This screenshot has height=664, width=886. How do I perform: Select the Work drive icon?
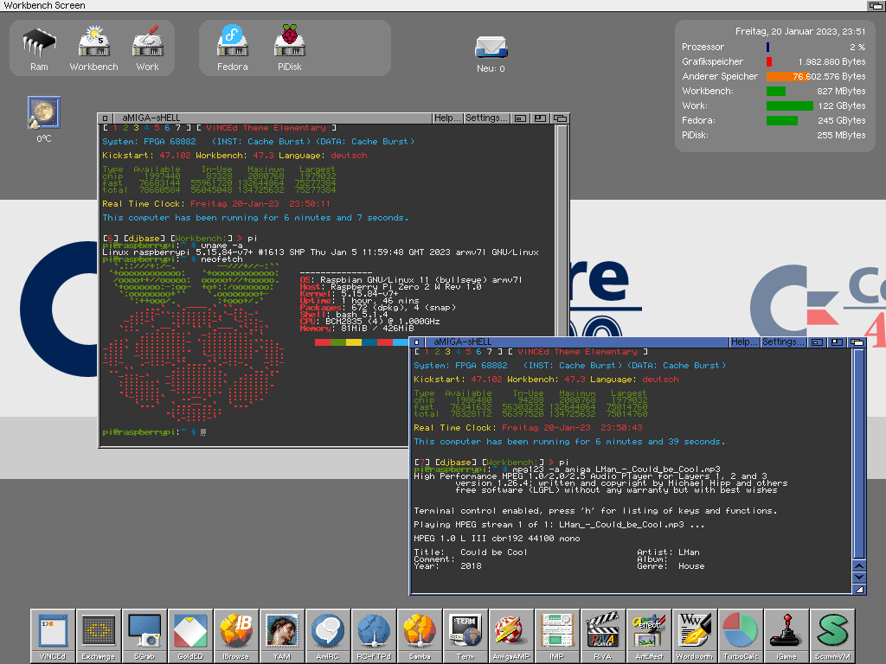147,48
